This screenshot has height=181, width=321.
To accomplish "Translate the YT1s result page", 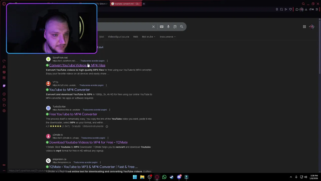I will point(91,85).
